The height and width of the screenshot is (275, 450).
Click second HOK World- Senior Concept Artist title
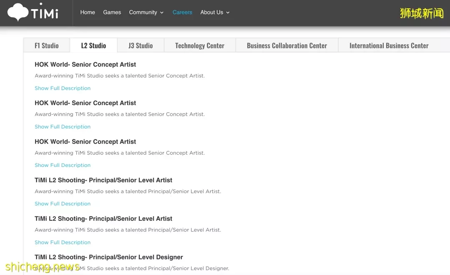click(x=85, y=103)
